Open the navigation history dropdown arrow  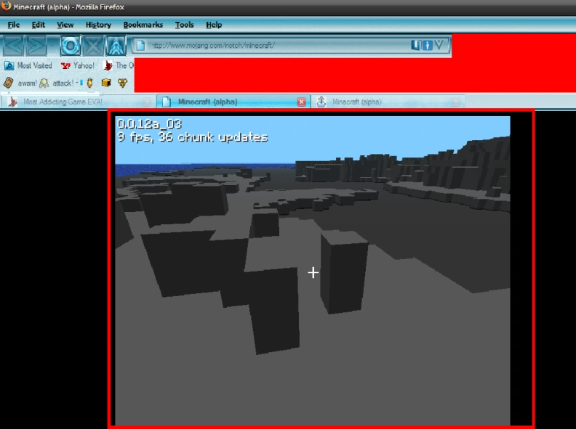click(52, 46)
